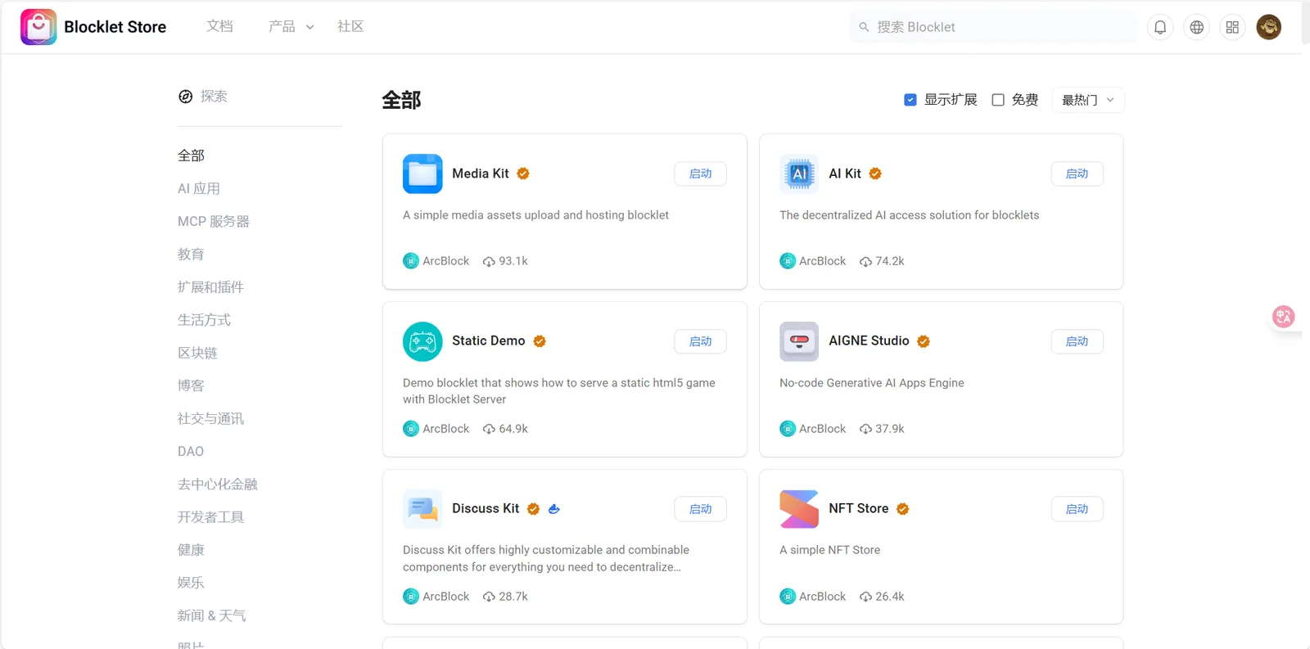This screenshot has width=1310, height=649.
Task: Select the 全部 category
Action: point(192,155)
